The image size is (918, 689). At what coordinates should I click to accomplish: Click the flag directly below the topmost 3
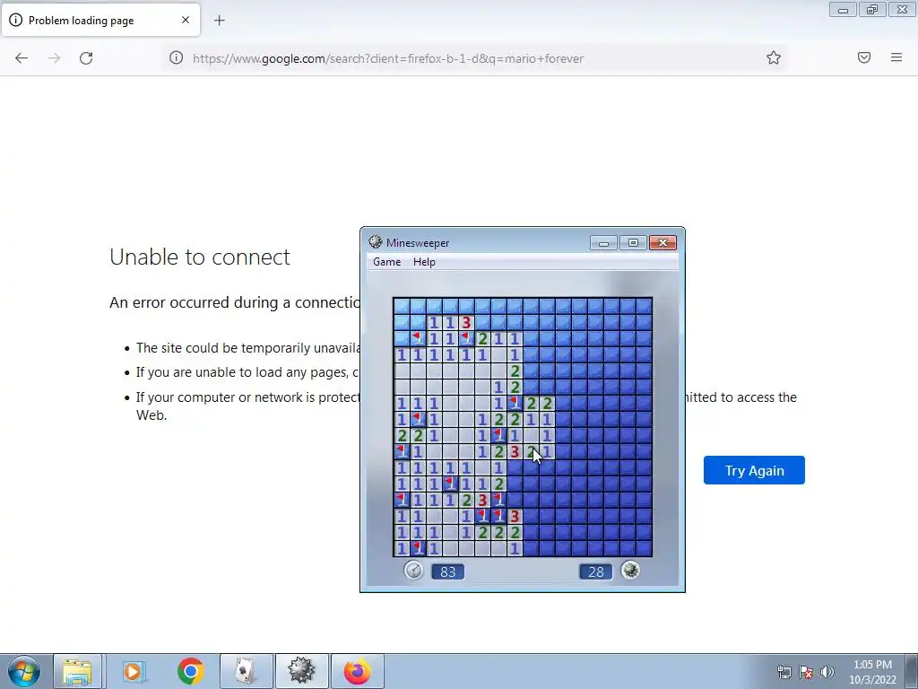coord(466,338)
